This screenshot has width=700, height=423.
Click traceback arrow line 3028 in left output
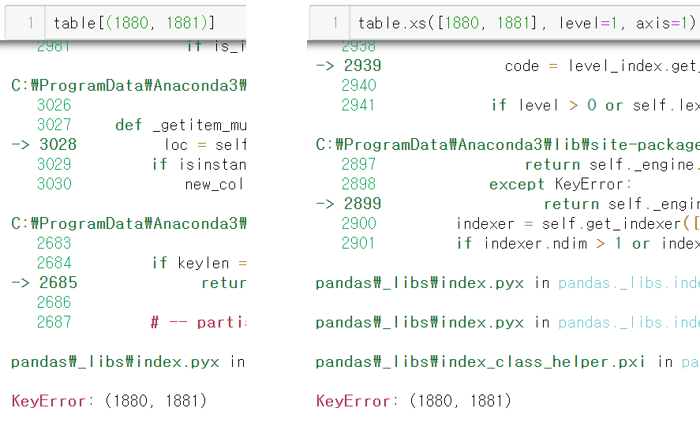pyautogui.click(x=129, y=144)
